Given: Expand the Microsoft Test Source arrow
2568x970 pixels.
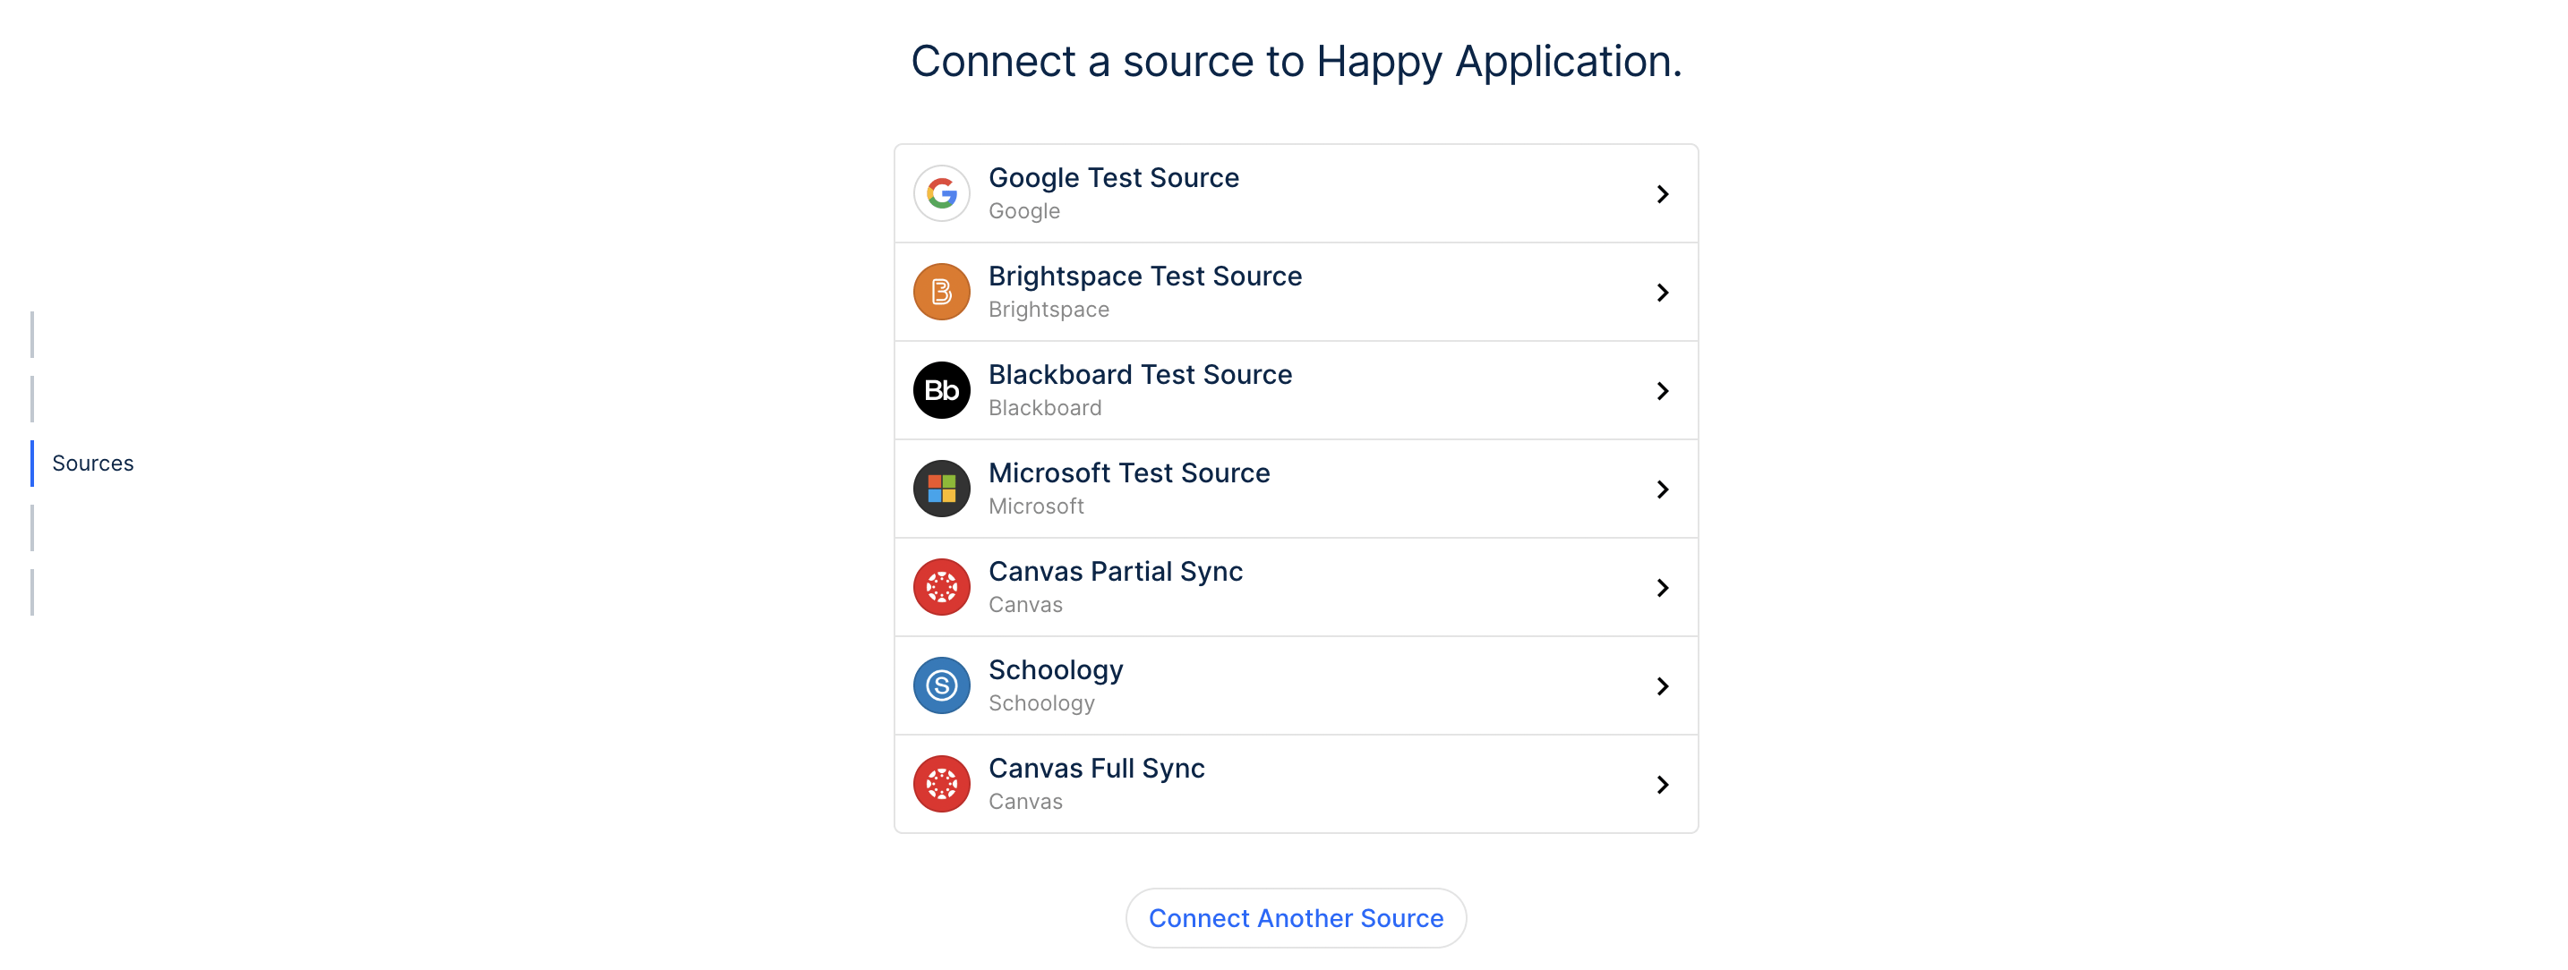Looking at the screenshot, I should [x=1662, y=490].
